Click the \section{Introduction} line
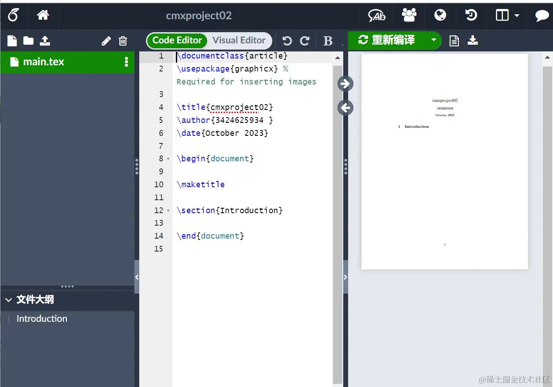553x387 pixels. [229, 210]
